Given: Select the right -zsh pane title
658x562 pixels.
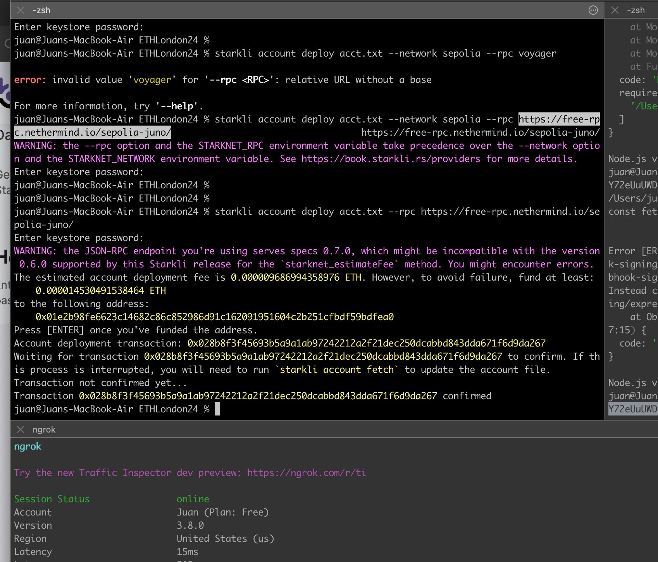Looking at the screenshot, I should coord(636,10).
